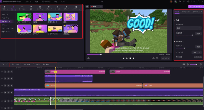Image resolution: width=204 pixels, height=110 pixels.
Task: Open Favorites (お気に入り) effect category
Action: click(x=5, y=15)
